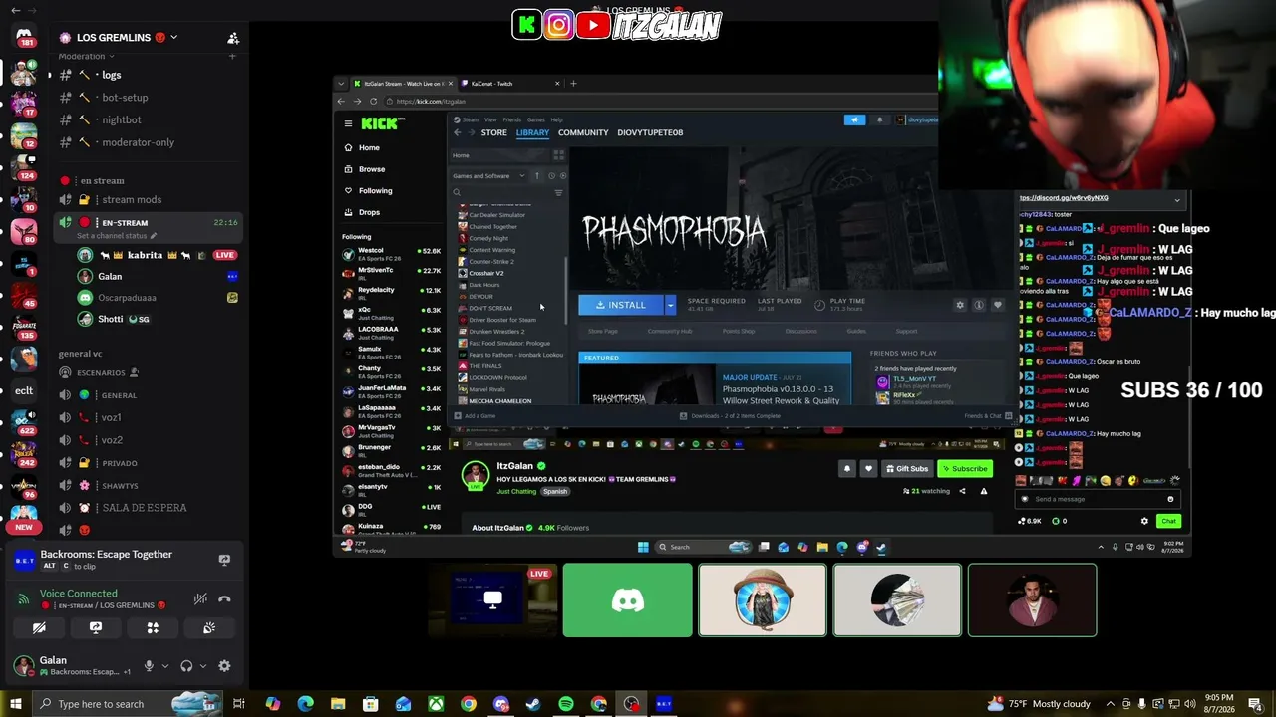The width and height of the screenshot is (1276, 717).
Task: Open the moderator-only channel
Action: (x=148, y=142)
